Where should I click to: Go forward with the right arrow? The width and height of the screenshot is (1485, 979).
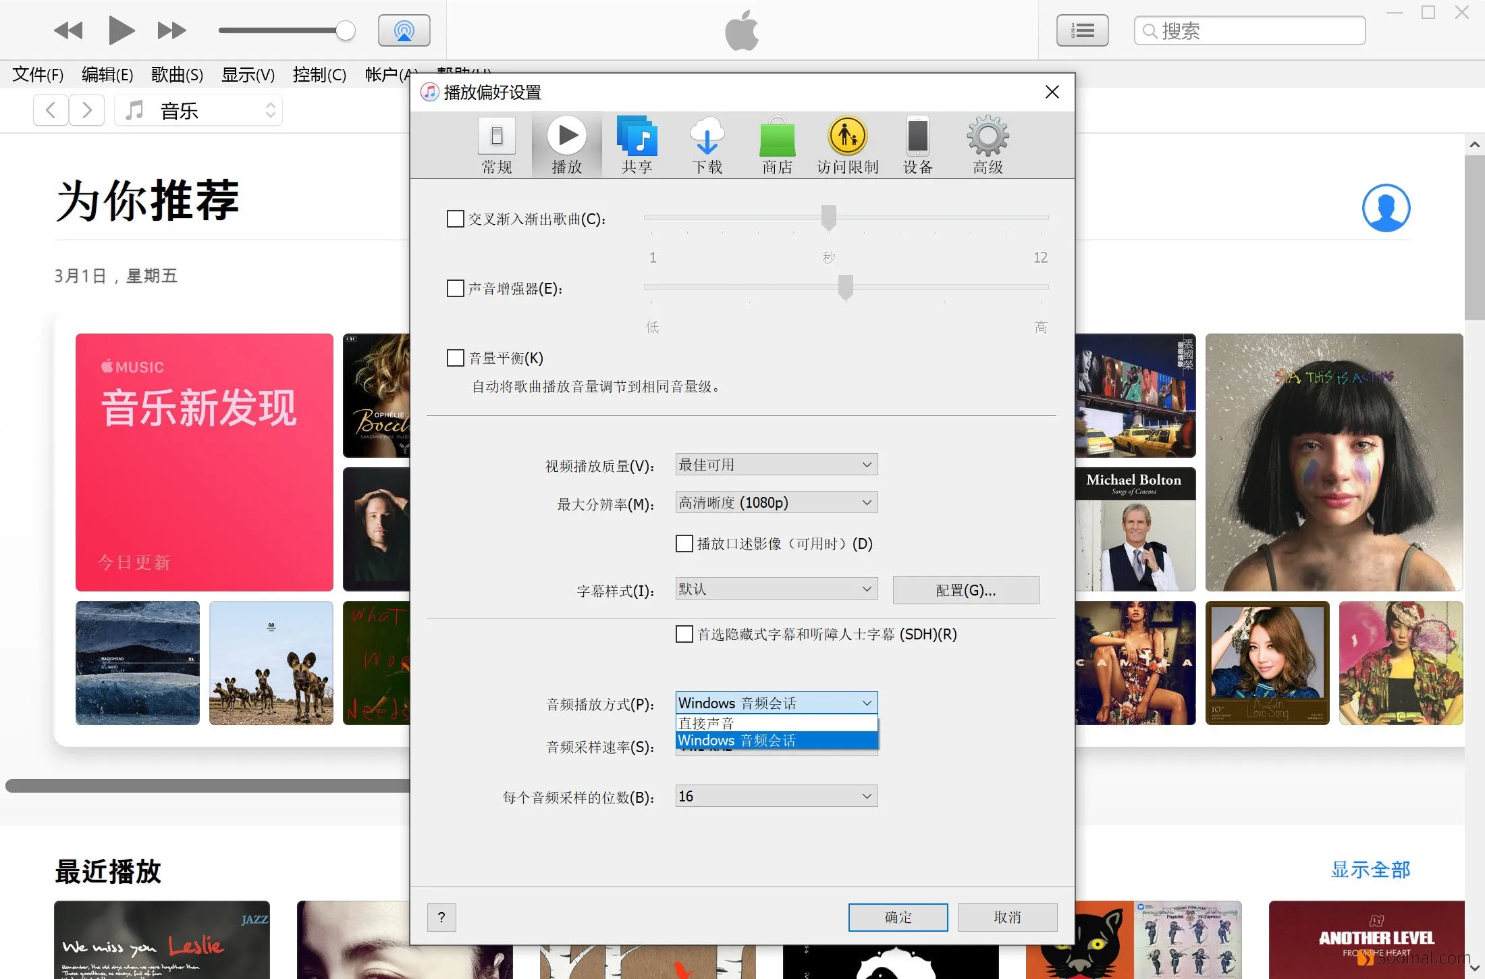click(x=86, y=110)
